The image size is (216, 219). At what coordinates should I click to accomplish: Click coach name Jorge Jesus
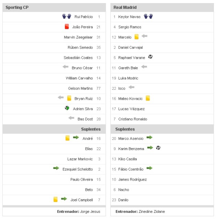(x=90, y=211)
